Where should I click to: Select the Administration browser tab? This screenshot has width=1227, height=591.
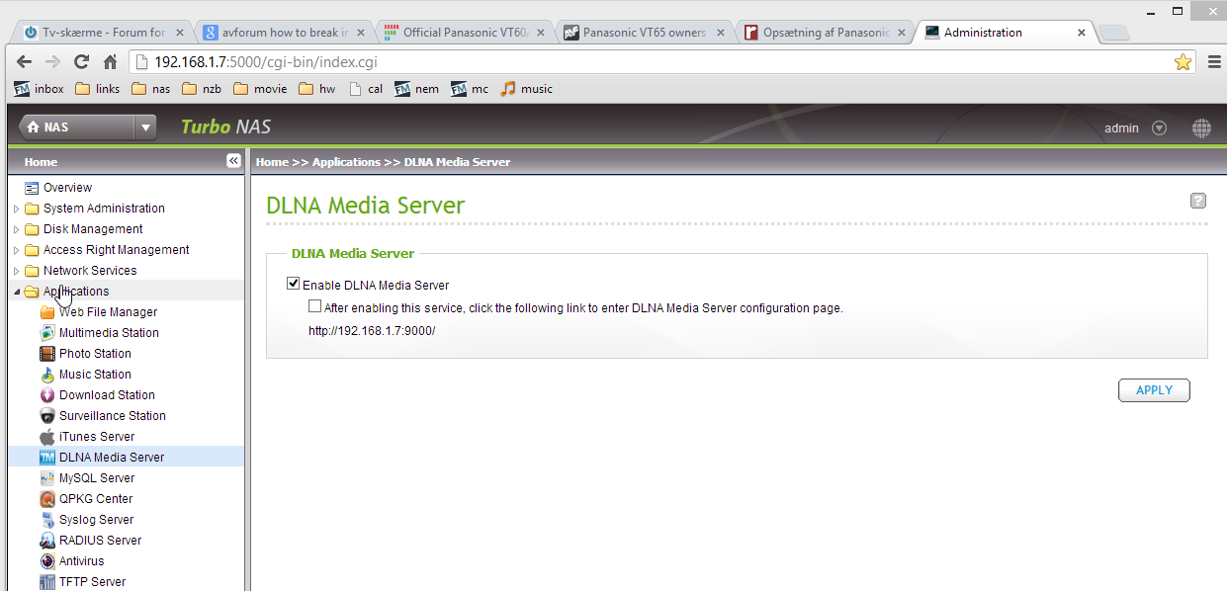[x=1004, y=33]
